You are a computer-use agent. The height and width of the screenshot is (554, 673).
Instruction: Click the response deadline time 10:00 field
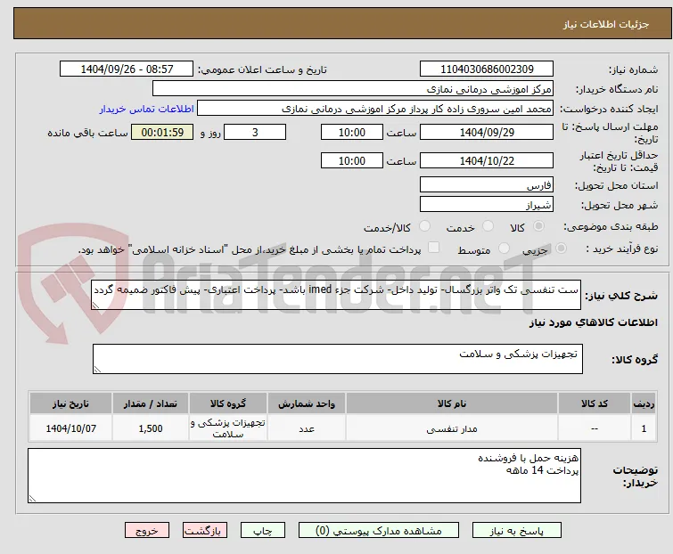point(351,132)
